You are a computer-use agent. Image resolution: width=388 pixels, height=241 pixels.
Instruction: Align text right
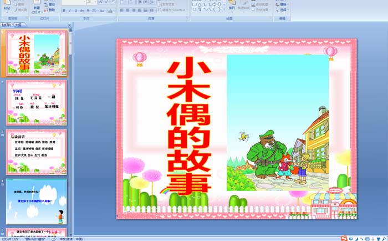pos(134,10)
